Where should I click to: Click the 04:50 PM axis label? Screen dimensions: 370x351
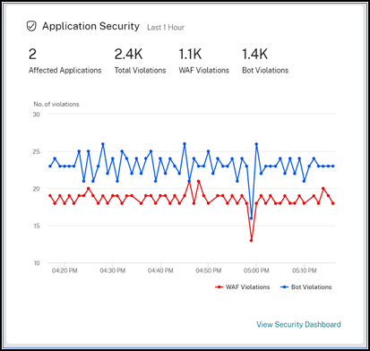209,270
